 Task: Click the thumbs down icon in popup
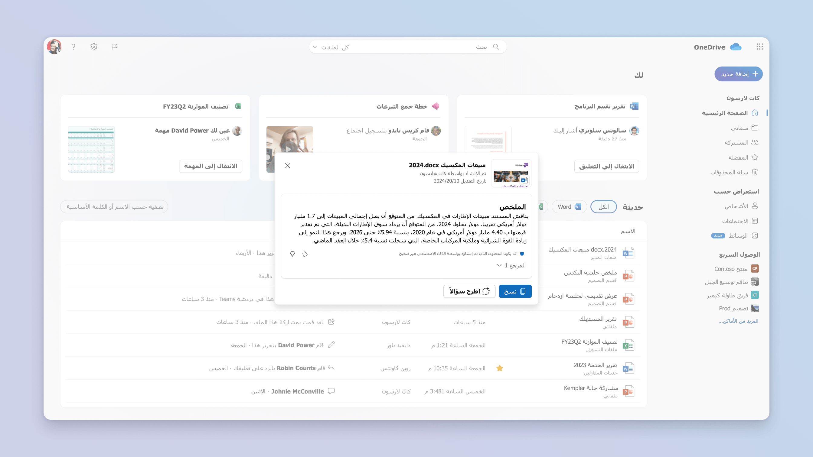pos(292,253)
